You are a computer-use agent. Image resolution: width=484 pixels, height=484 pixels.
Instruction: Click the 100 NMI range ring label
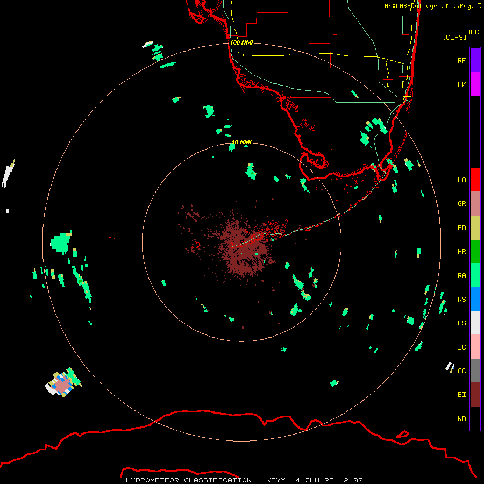click(x=241, y=42)
